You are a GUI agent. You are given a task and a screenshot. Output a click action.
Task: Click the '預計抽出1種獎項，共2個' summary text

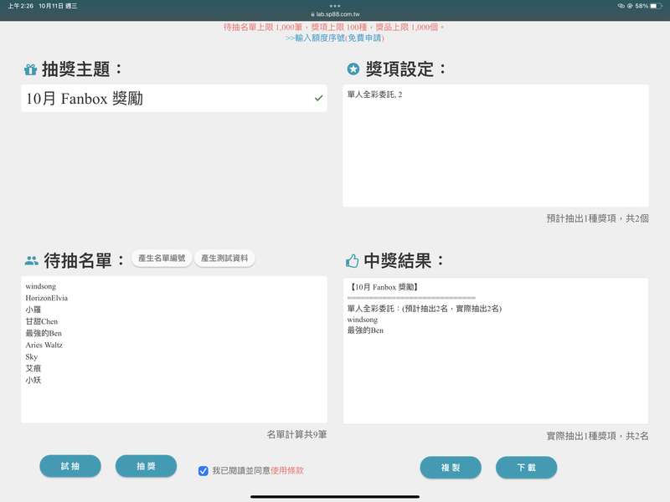click(598, 218)
